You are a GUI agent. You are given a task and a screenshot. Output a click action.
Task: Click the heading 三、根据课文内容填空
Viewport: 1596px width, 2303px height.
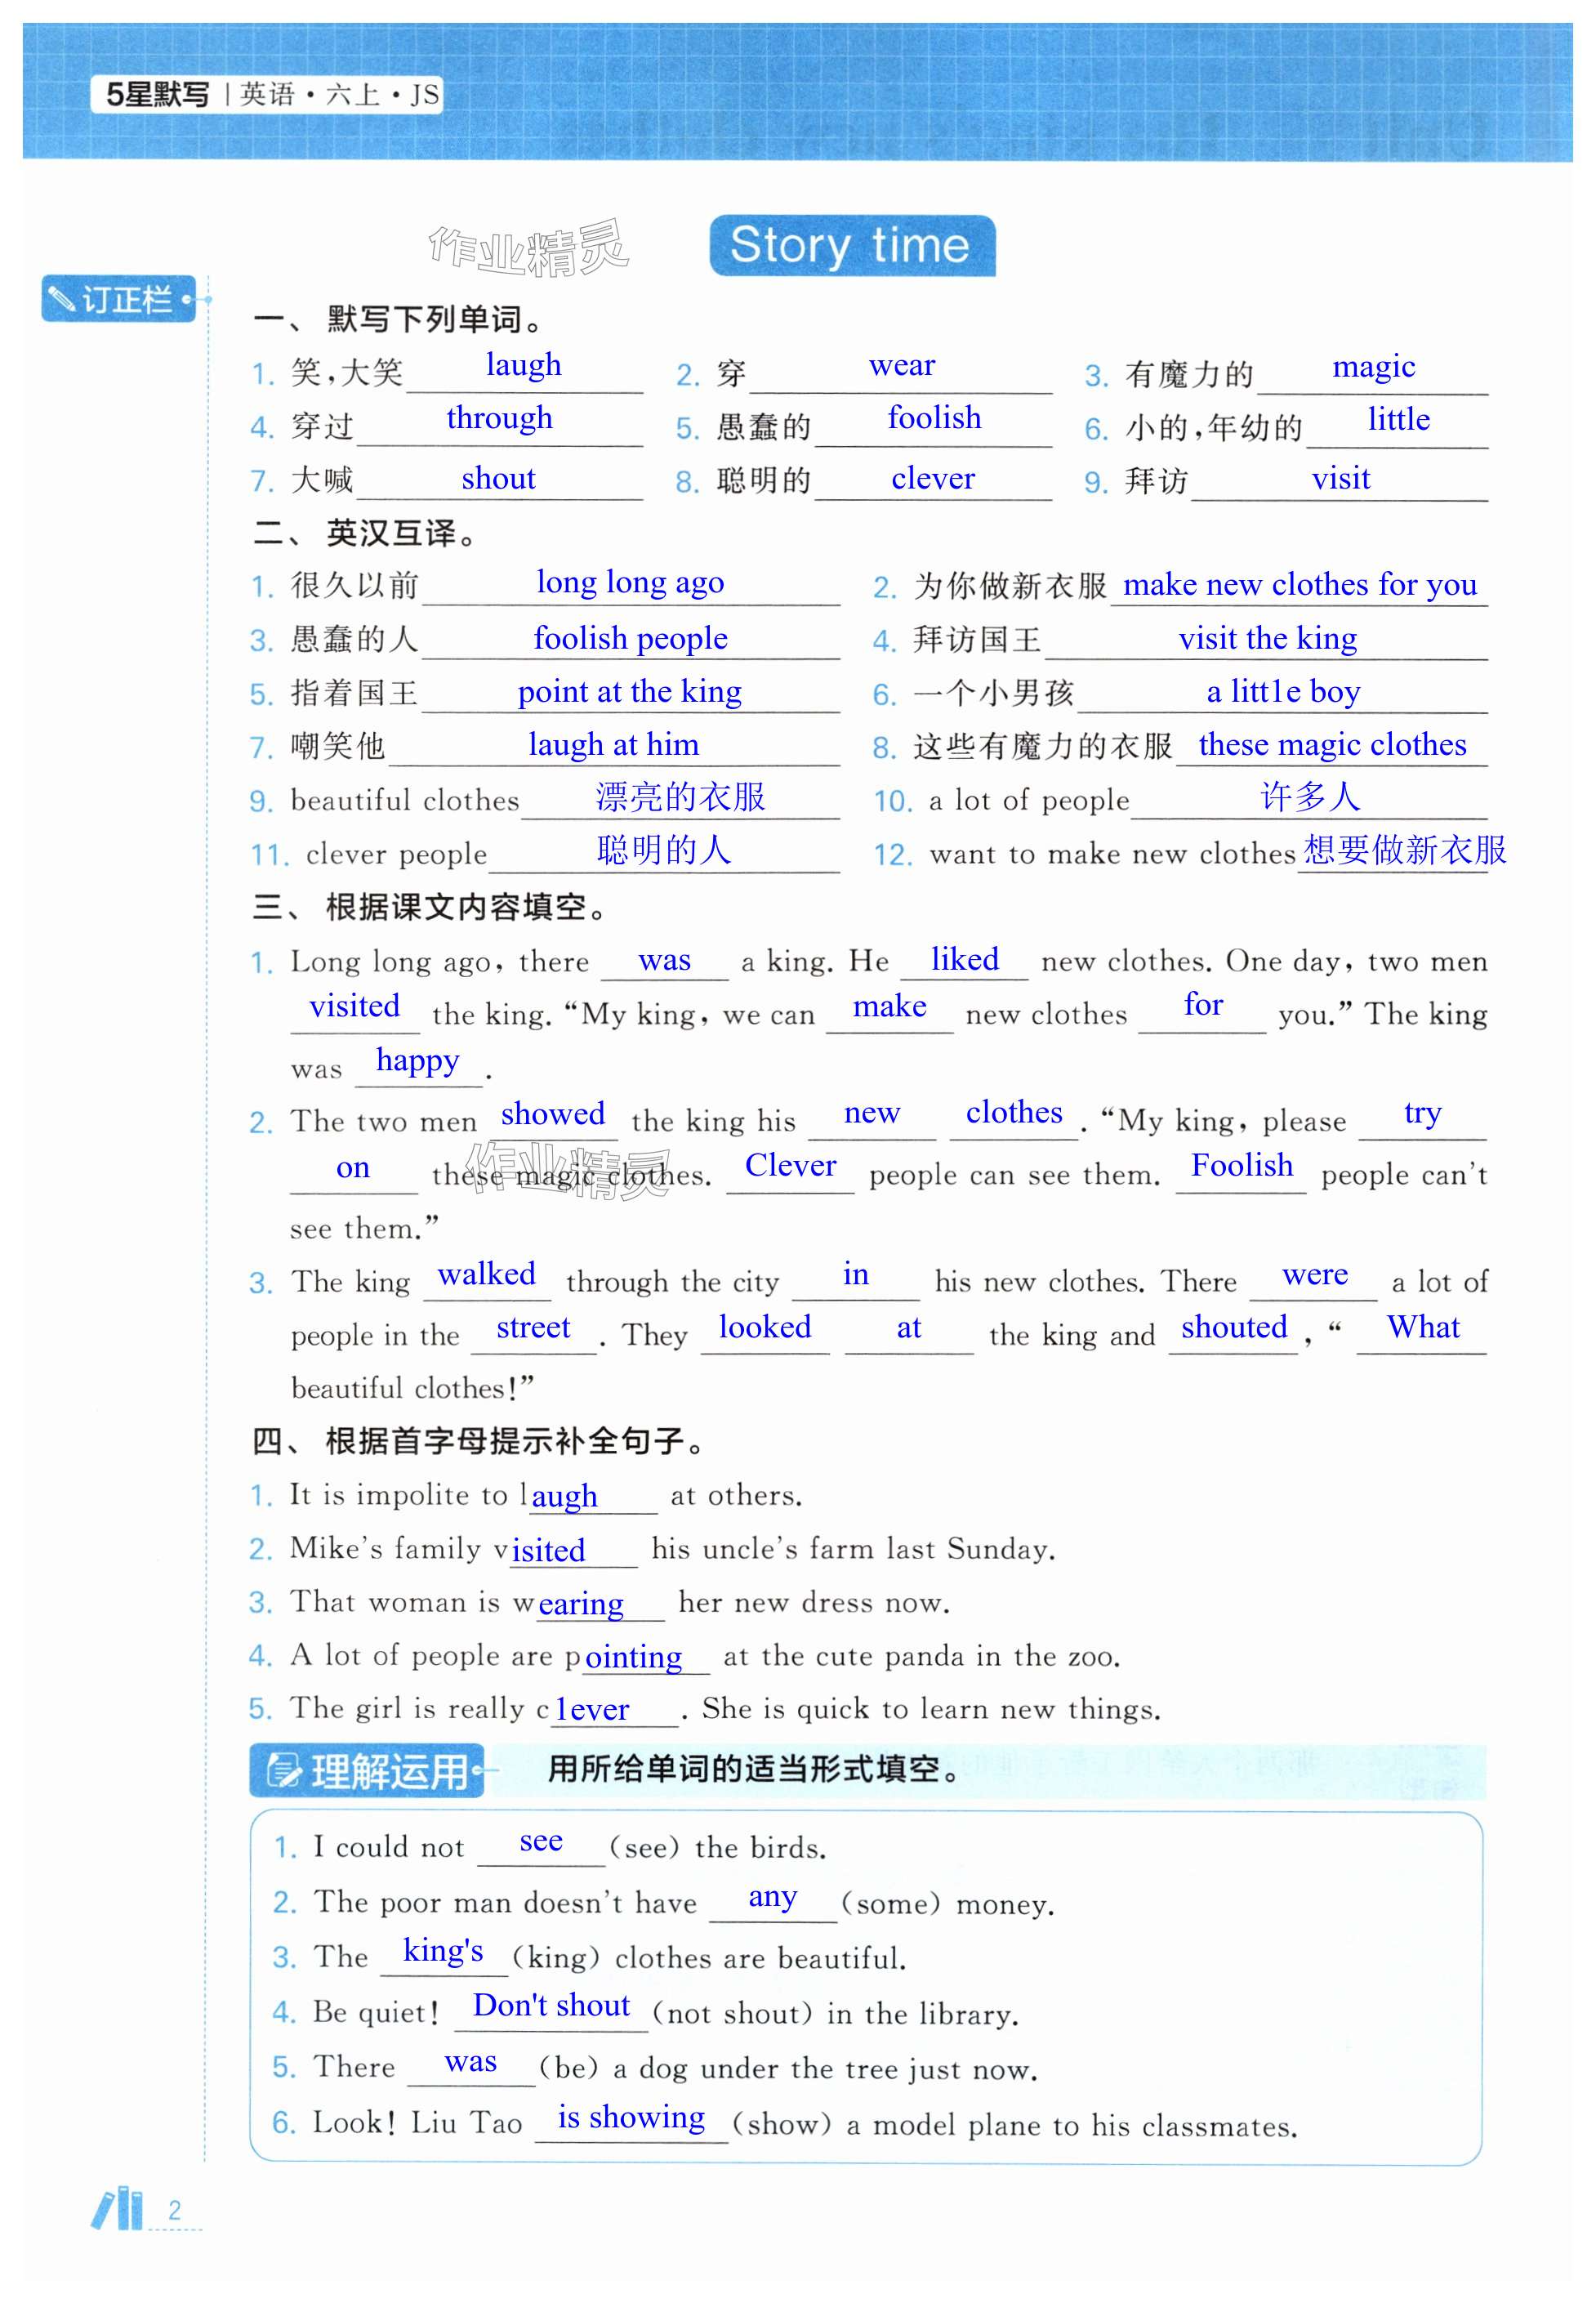[x=430, y=907]
